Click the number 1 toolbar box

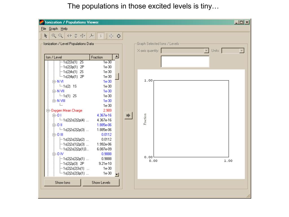pyautogui.click(x=101, y=36)
